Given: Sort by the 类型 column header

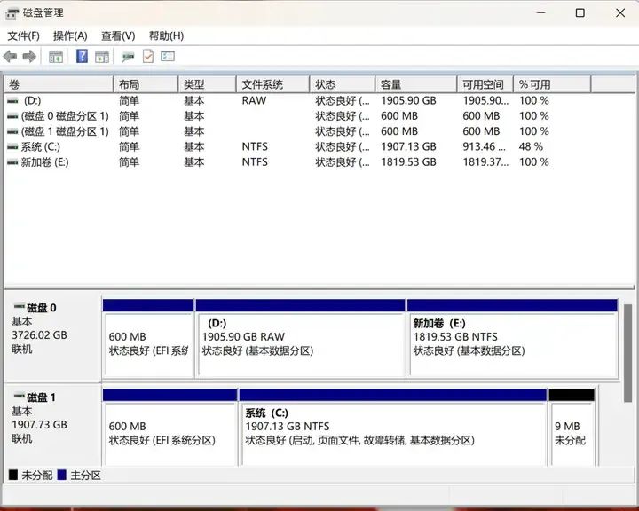Looking at the screenshot, I should (x=208, y=84).
